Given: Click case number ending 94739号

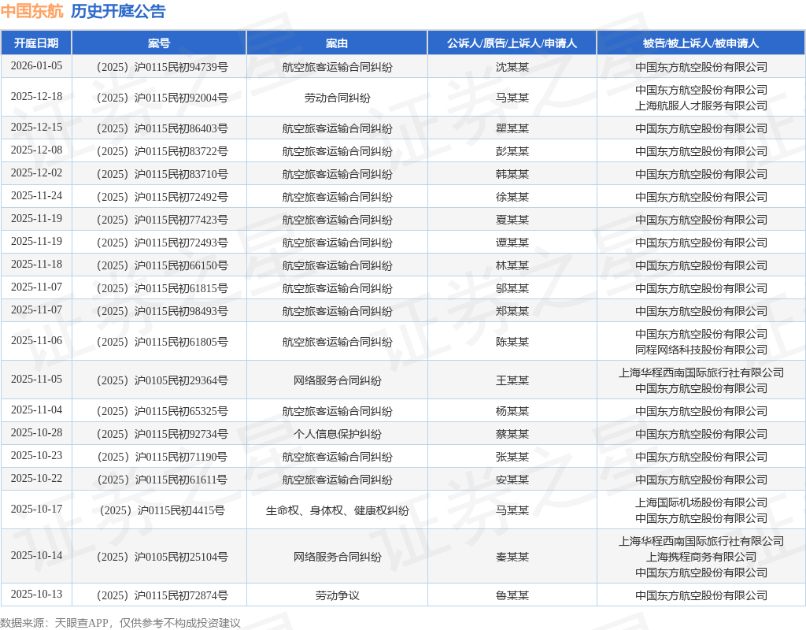Looking at the screenshot, I should click(162, 67).
